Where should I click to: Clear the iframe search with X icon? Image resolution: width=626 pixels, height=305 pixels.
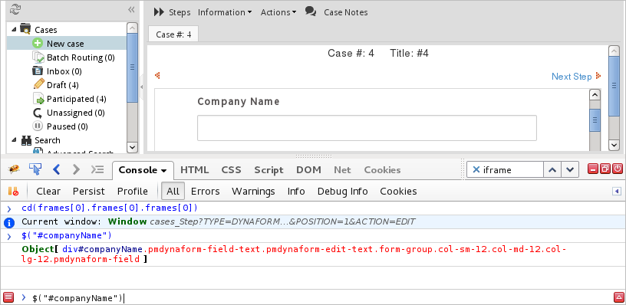coord(476,170)
